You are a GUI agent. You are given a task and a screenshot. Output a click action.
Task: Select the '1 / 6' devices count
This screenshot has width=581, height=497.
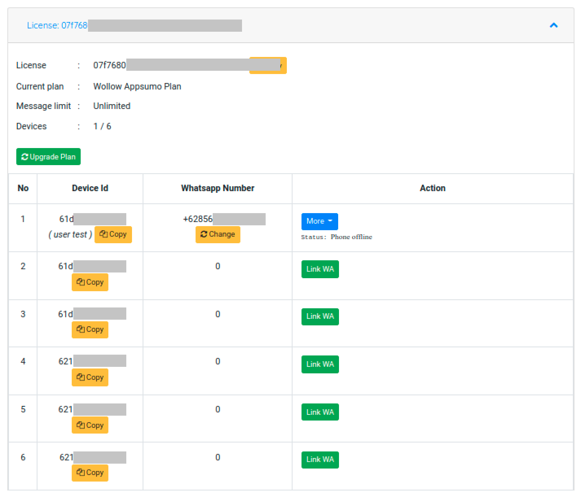(102, 126)
